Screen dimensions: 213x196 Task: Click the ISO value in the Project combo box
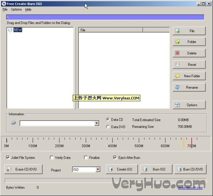coord(76,169)
